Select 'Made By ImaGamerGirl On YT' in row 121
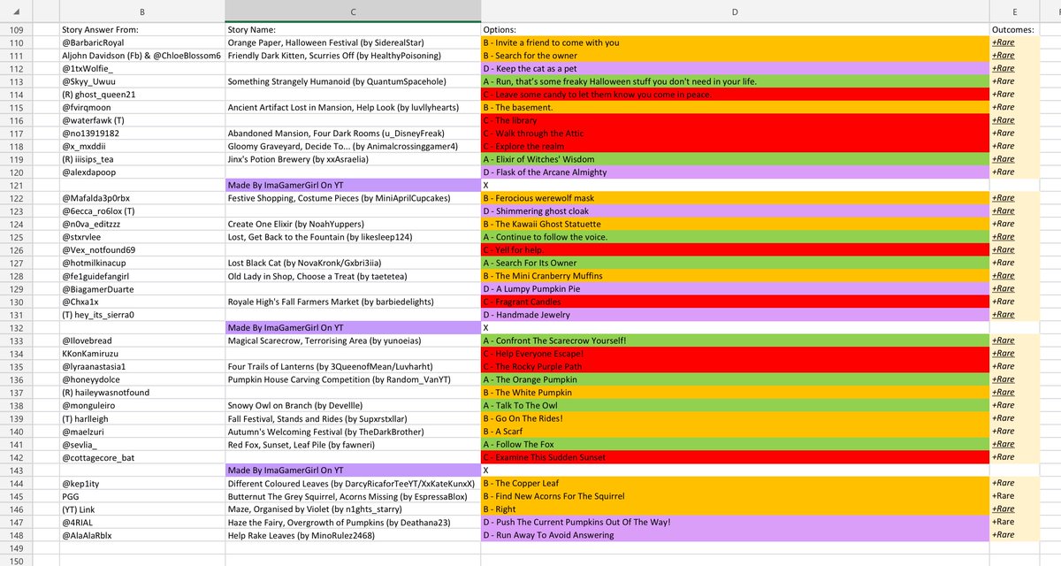The image size is (1061, 566). [x=353, y=185]
